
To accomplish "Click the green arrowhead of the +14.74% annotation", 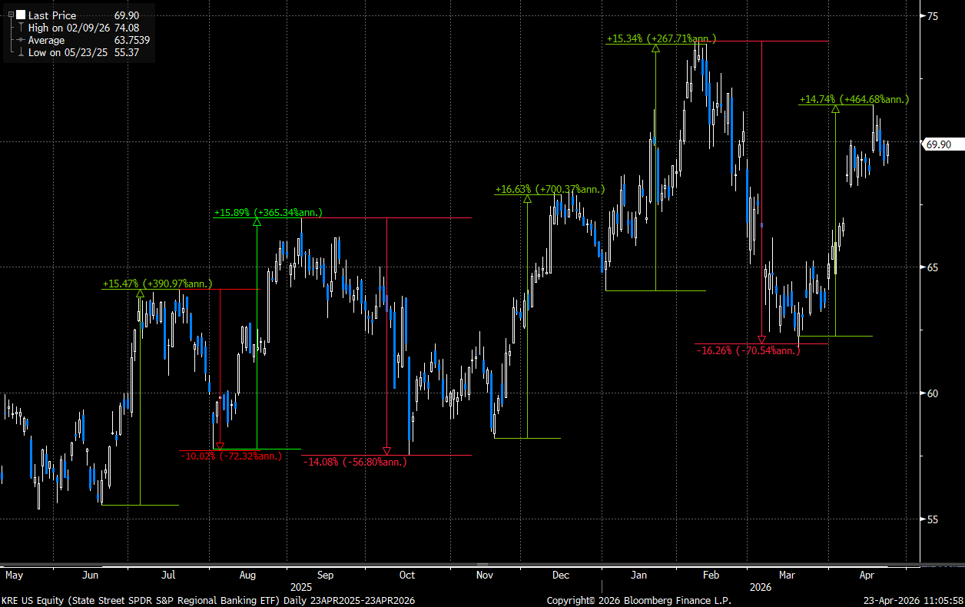I will pyautogui.click(x=835, y=109).
